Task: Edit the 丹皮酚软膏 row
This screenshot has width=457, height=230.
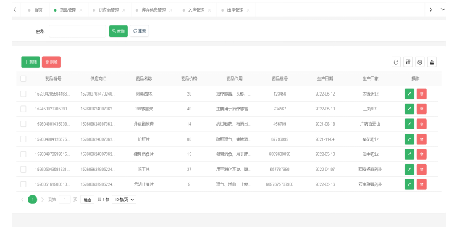Action: pos(409,124)
